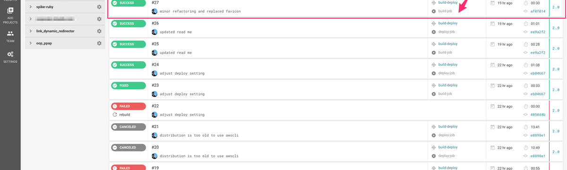Open settings gear for link_dynamic_redirector project
This screenshot has width=567, height=170.
pos(99,31)
